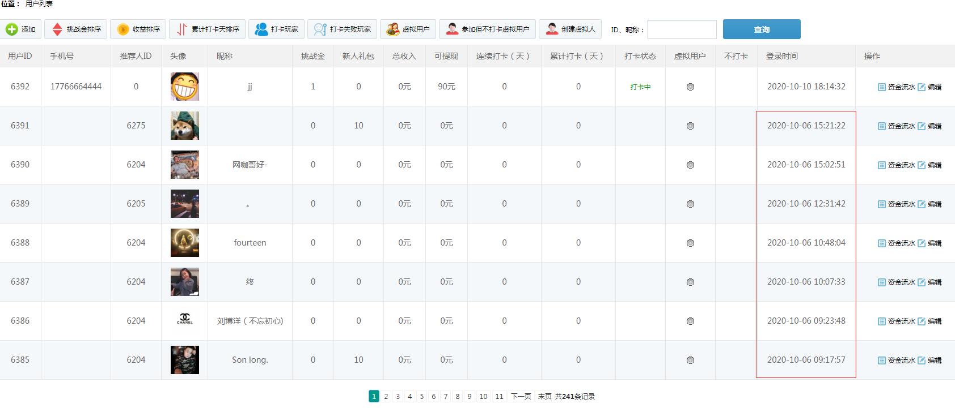
Task: Click dog avatar of user 6391
Action: pos(185,126)
